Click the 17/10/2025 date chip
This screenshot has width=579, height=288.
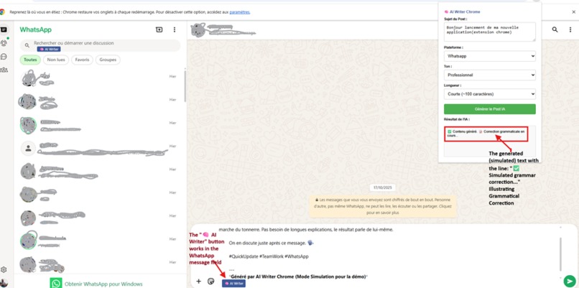pyautogui.click(x=382, y=187)
